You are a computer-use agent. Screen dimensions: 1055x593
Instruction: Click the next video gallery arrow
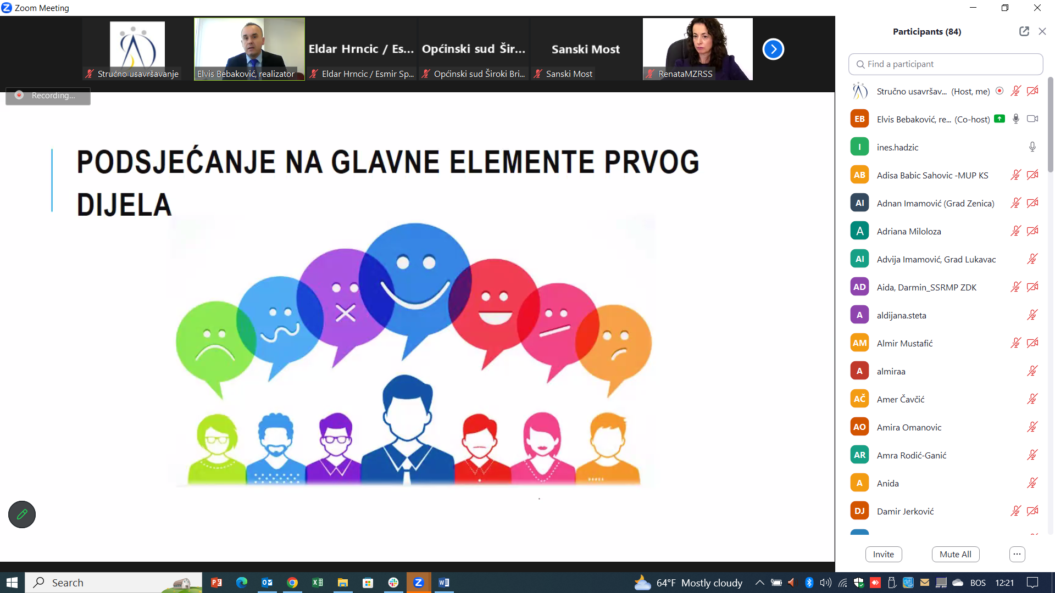pos(773,49)
